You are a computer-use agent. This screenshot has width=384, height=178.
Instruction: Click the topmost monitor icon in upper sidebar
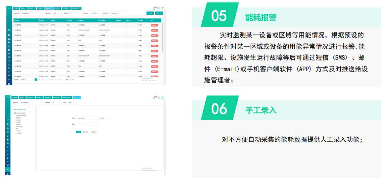click(9, 30)
